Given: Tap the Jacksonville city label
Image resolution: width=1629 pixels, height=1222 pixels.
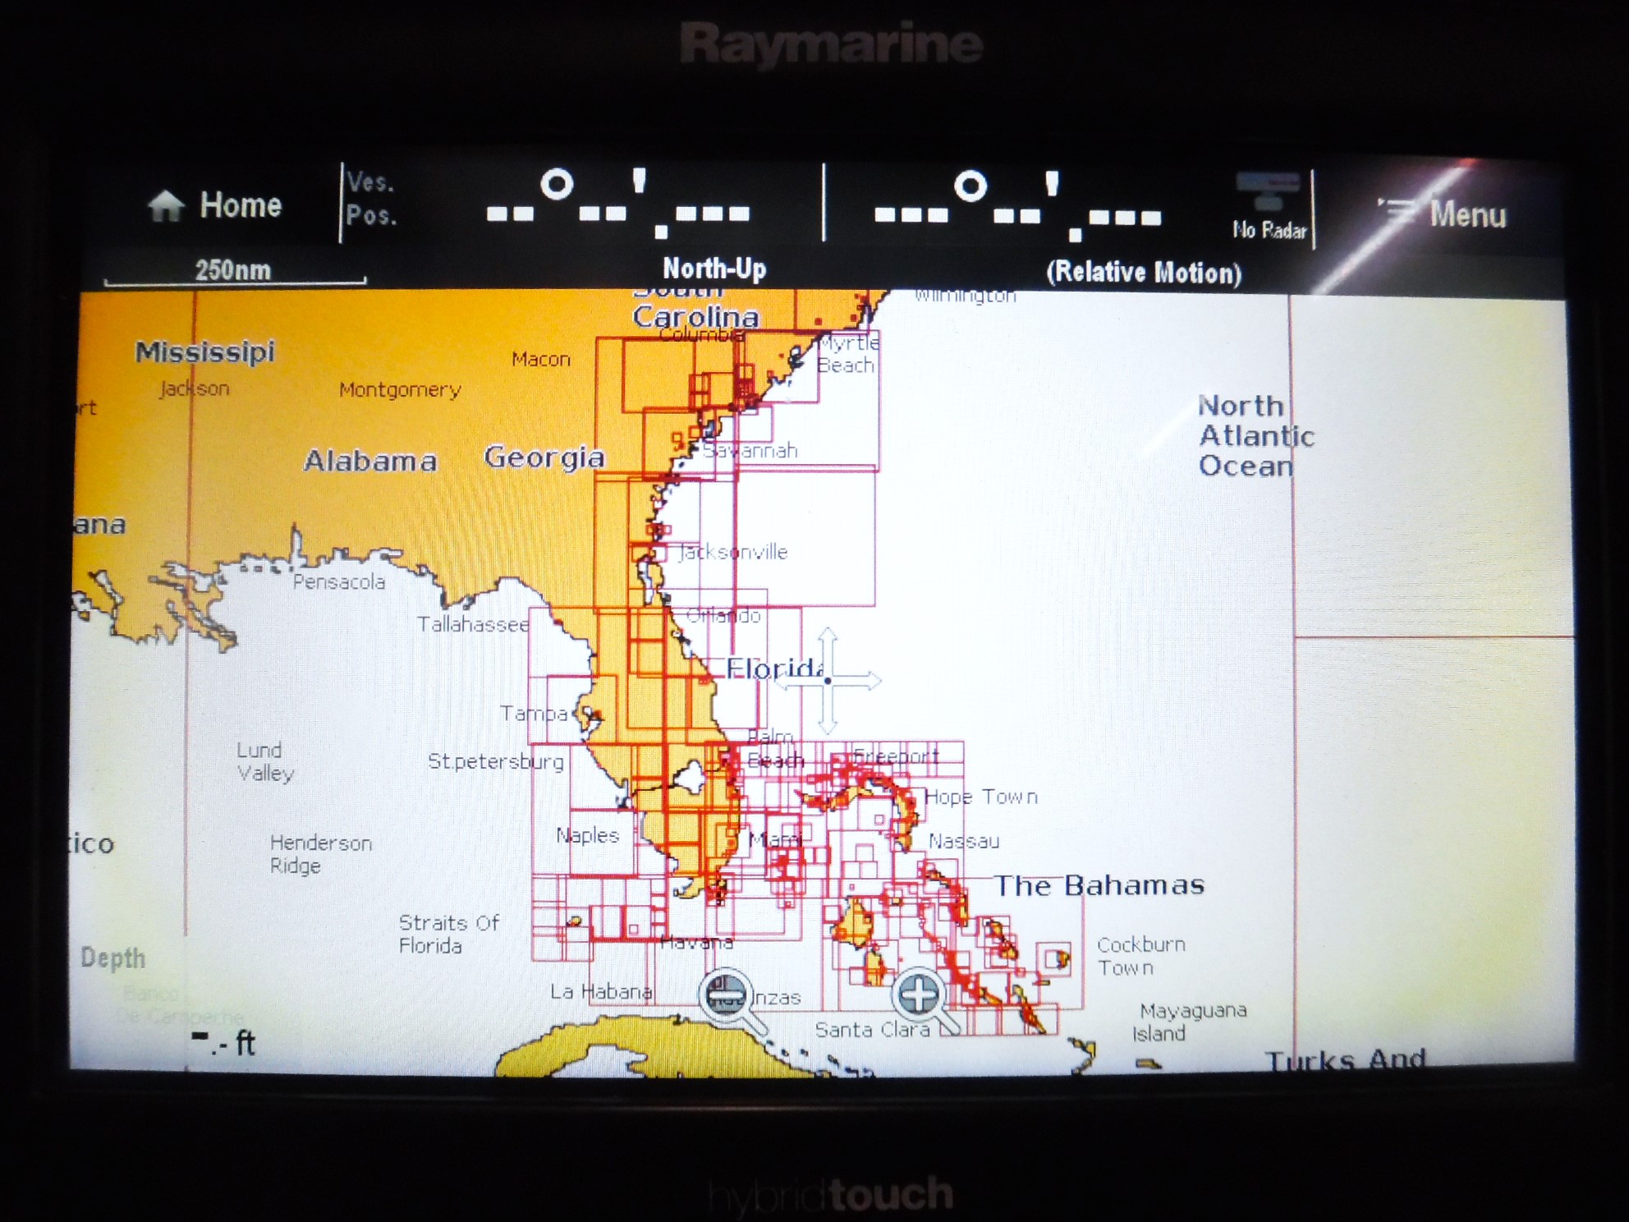Looking at the screenshot, I should (732, 553).
